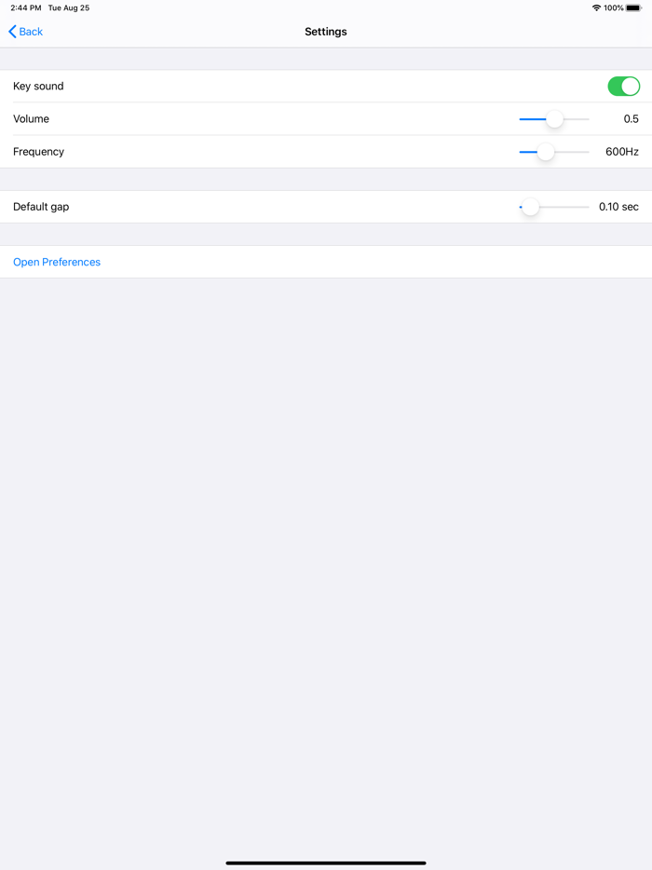Open Preferences via the blue link
Viewport: 652px width, 870px height.
(x=57, y=263)
